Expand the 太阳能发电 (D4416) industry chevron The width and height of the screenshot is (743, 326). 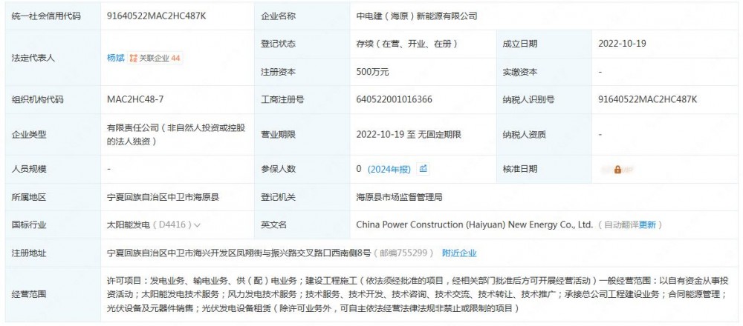tap(198, 225)
